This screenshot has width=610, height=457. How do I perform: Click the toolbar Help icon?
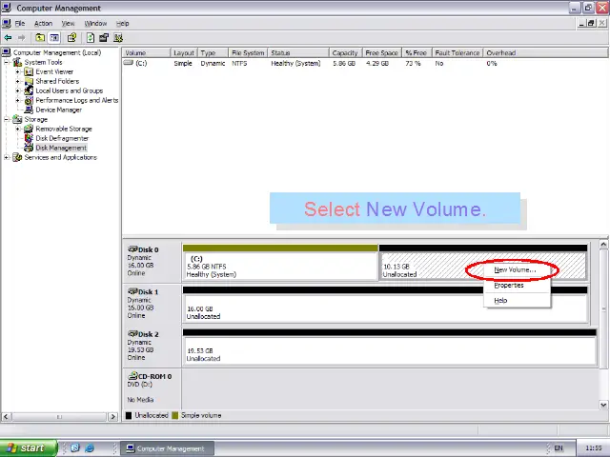pyautogui.click(x=71, y=38)
